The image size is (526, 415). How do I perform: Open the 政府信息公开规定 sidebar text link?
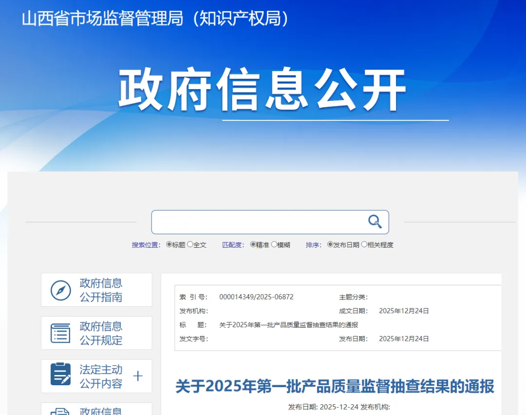[x=101, y=333]
